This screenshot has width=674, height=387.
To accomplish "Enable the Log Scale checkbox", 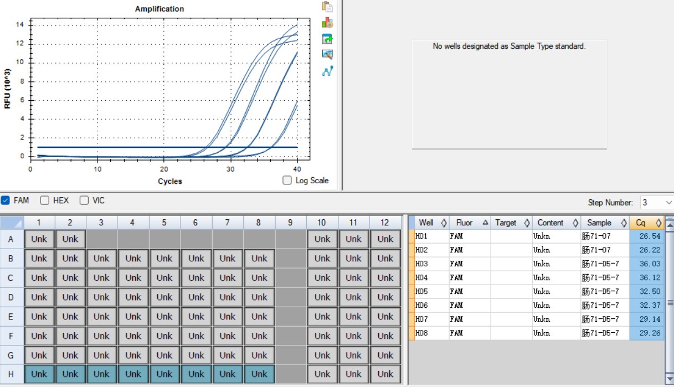I will pos(287,180).
